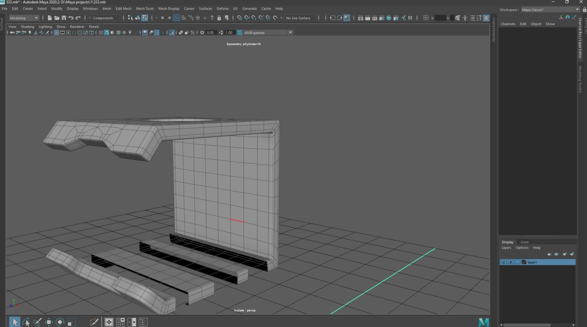This screenshot has height=327, width=587.
Task: Toggle isolate select viewport icon
Action: [x=172, y=33]
